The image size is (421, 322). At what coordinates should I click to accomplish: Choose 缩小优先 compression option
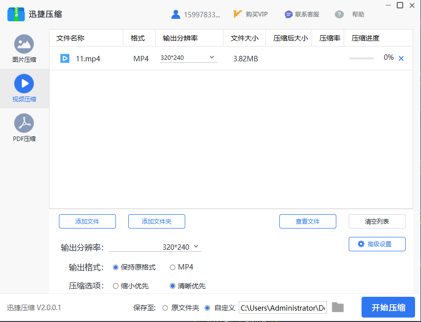(115, 286)
